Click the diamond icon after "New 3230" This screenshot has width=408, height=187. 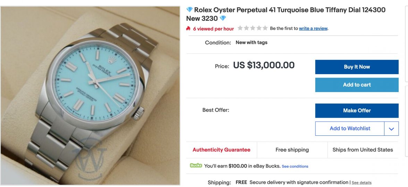click(223, 18)
